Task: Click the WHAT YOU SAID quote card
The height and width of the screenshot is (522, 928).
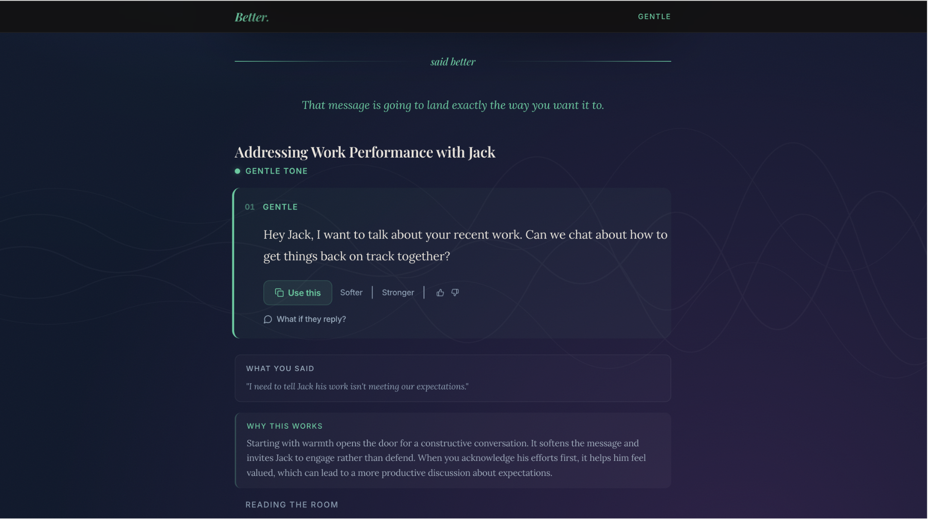Action: [452, 378]
